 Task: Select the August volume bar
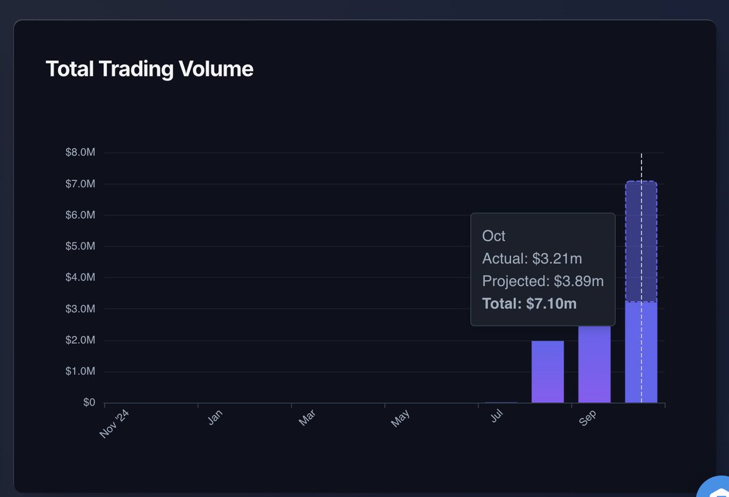[547, 372]
